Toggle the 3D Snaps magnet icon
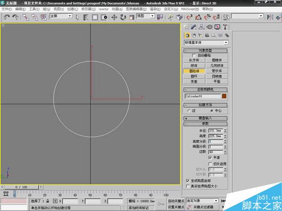The width and height of the screenshot is (282, 211). point(189,17)
